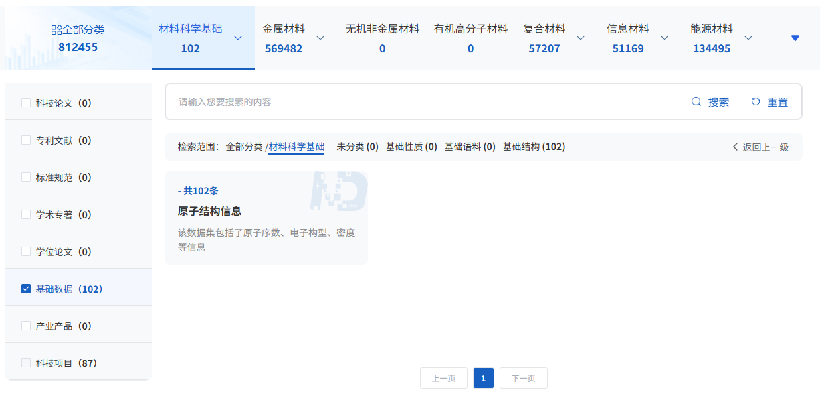Click the blue triangle to show more categories

click(x=795, y=38)
